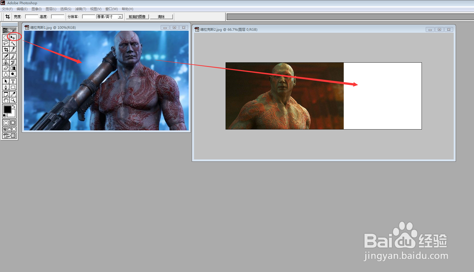Select the Dodge tool

tap(13, 74)
